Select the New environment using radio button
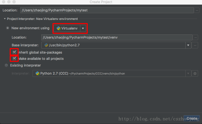The height and width of the screenshot is (124, 202). 8,28
